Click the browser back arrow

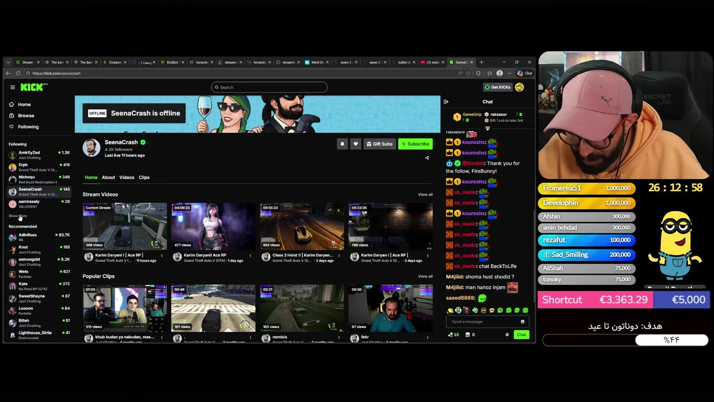pyautogui.click(x=8, y=73)
